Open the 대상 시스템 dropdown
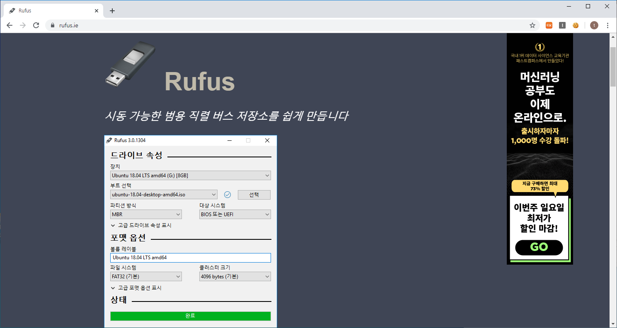 [235, 215]
